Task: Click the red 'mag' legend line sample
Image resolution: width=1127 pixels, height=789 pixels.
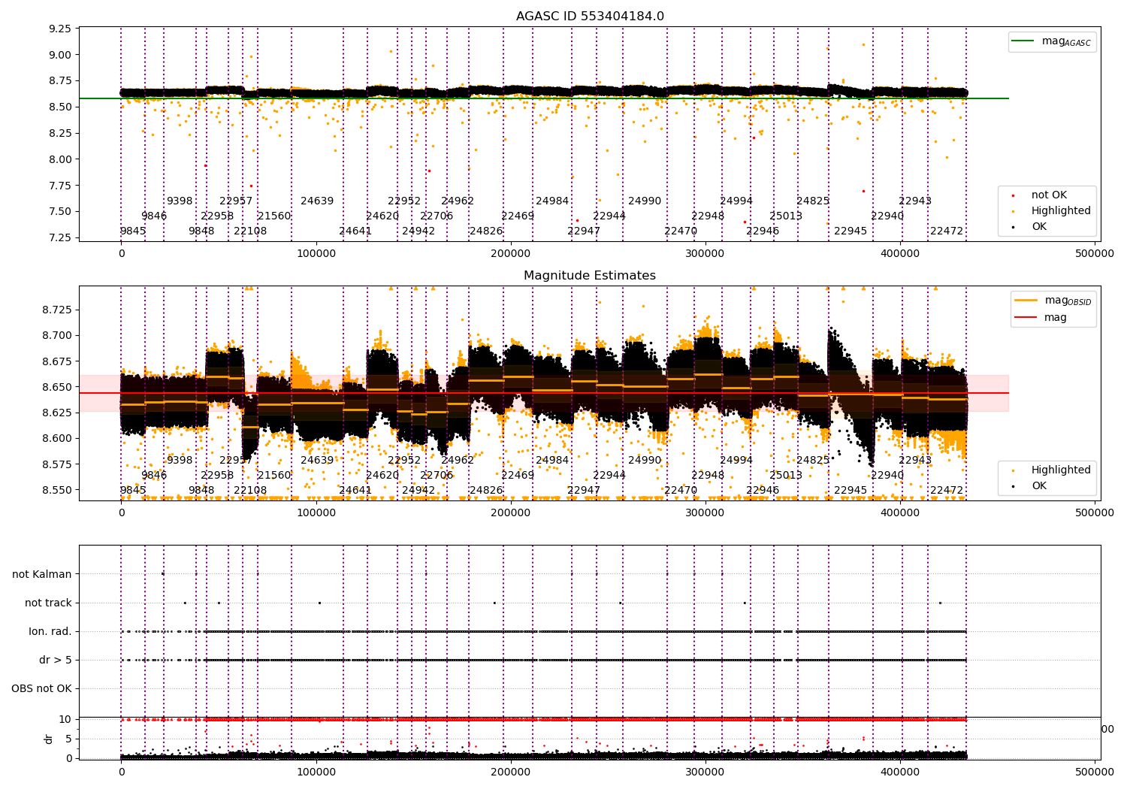Action: click(x=1026, y=317)
